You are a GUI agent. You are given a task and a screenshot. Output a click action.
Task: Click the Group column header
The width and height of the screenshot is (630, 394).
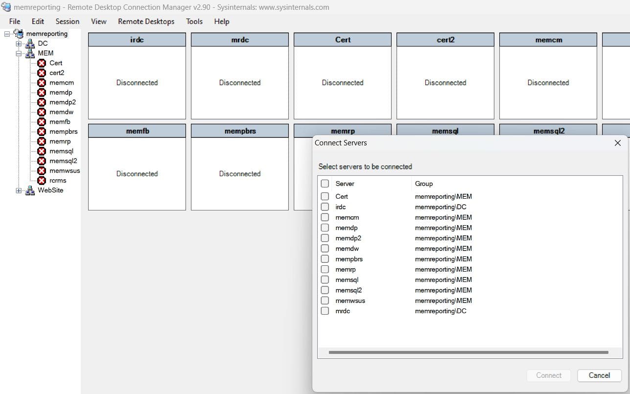pyautogui.click(x=424, y=184)
